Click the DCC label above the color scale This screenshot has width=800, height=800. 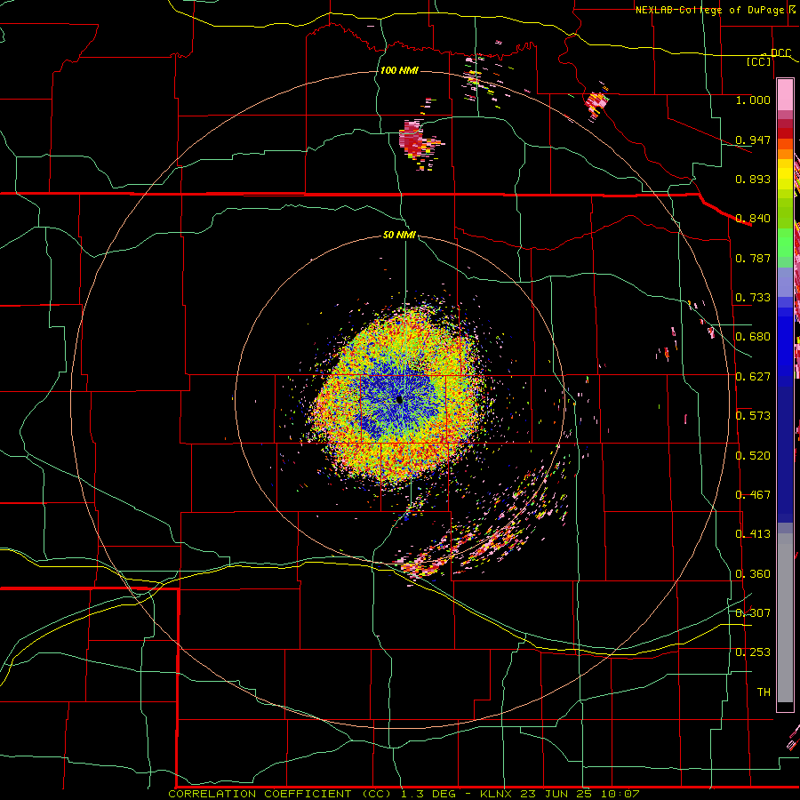pyautogui.click(x=780, y=53)
